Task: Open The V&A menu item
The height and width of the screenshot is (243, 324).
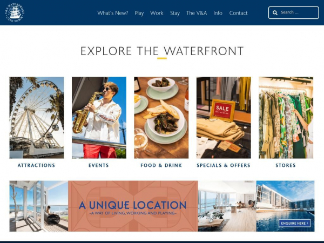Action: point(197,13)
